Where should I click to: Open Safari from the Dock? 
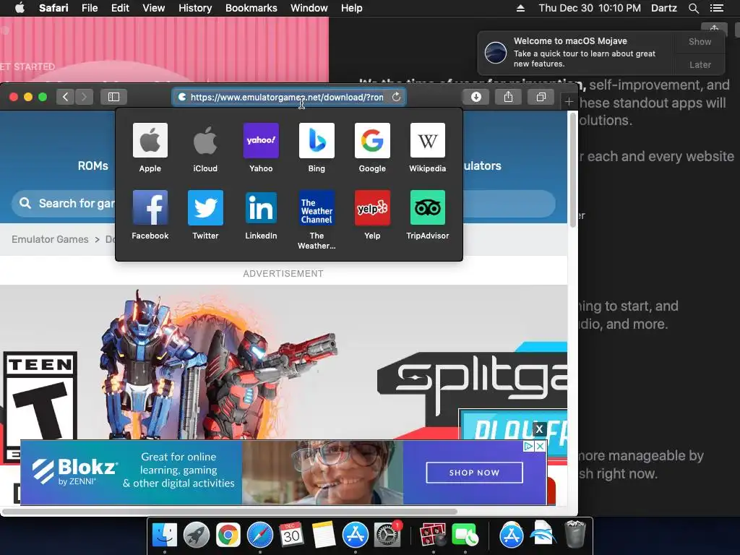coord(260,535)
